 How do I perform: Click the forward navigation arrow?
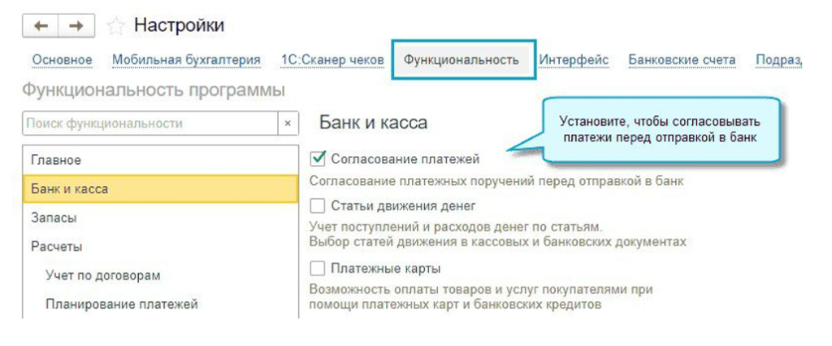76,26
